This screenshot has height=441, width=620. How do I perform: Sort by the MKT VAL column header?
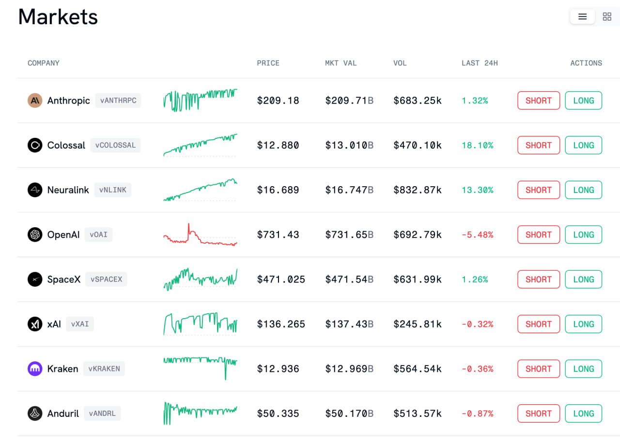coord(341,63)
